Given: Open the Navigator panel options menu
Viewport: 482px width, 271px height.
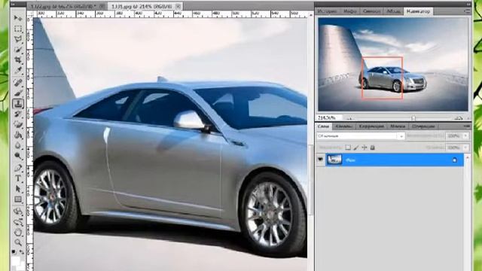Looking at the screenshot, I should pos(467,11).
